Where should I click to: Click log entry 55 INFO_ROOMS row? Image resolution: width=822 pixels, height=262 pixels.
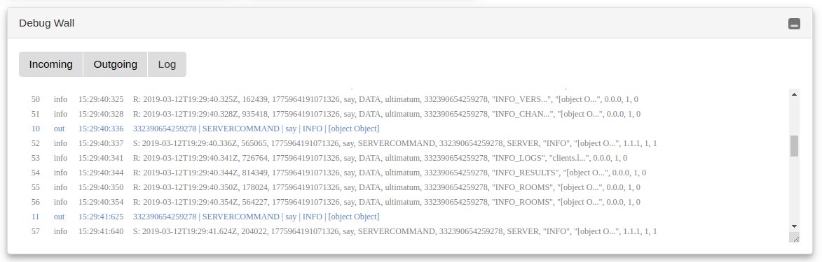pyautogui.click(x=344, y=187)
